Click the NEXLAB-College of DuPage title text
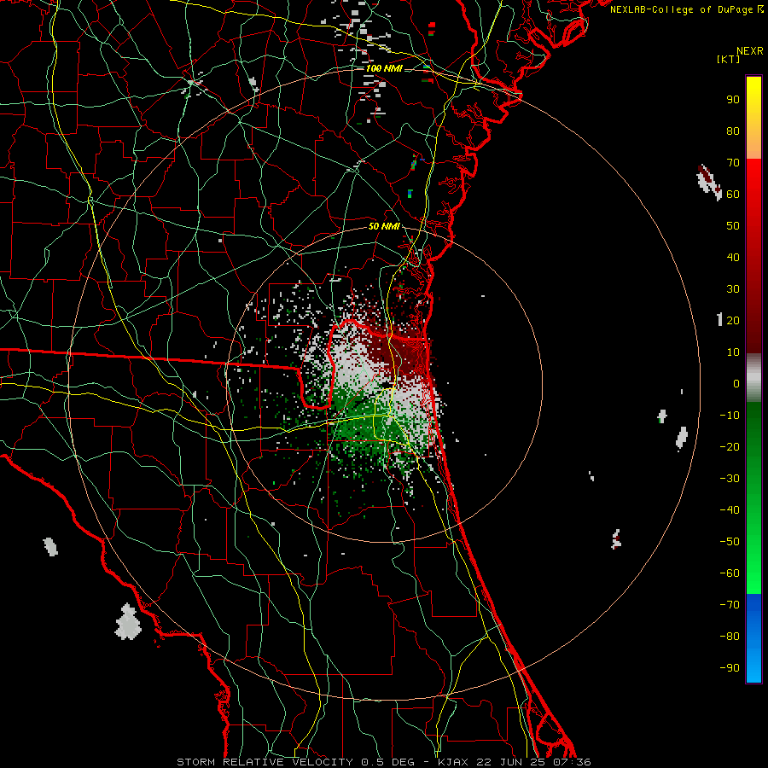 click(683, 9)
